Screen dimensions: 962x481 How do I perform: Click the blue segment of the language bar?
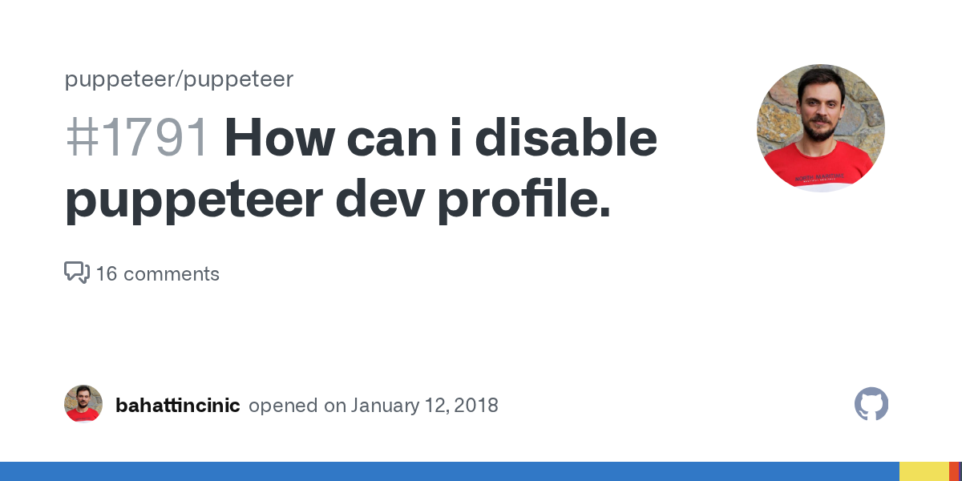[x=449, y=471]
